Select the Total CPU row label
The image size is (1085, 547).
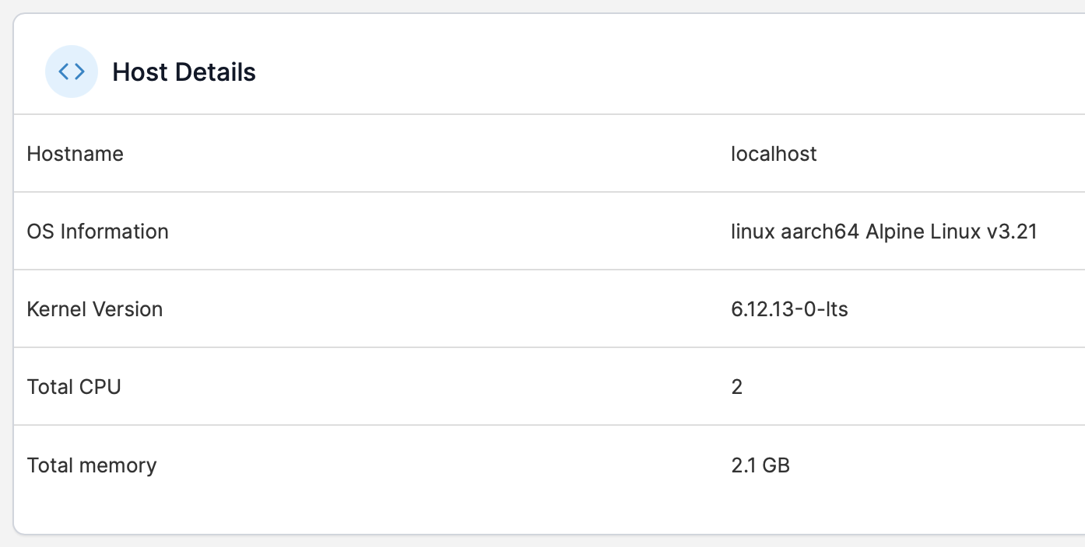point(74,387)
